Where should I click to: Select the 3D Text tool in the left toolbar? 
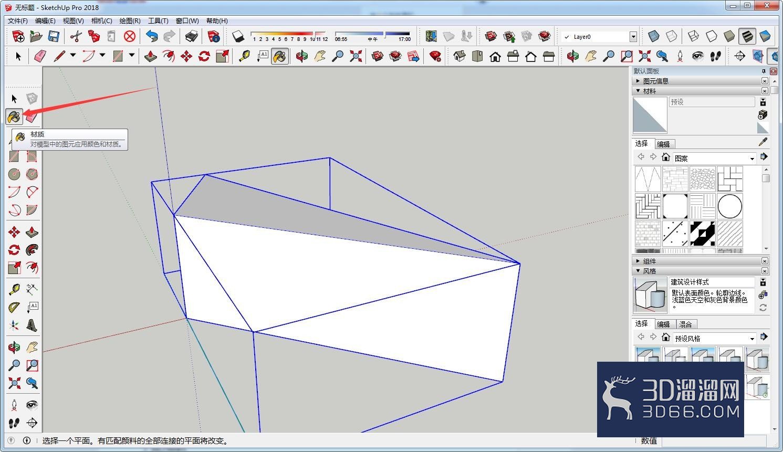[x=32, y=325]
